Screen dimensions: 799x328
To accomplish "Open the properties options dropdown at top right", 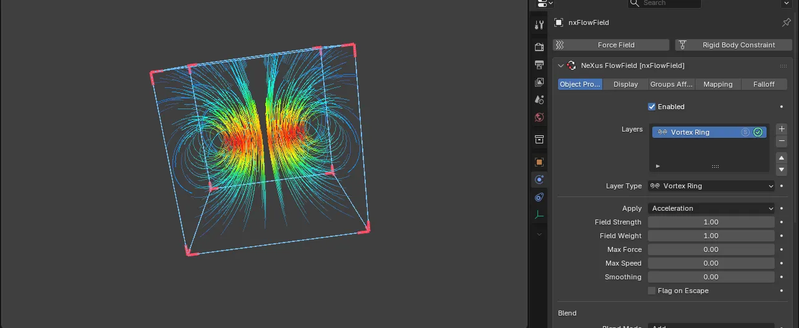I will [x=786, y=3].
